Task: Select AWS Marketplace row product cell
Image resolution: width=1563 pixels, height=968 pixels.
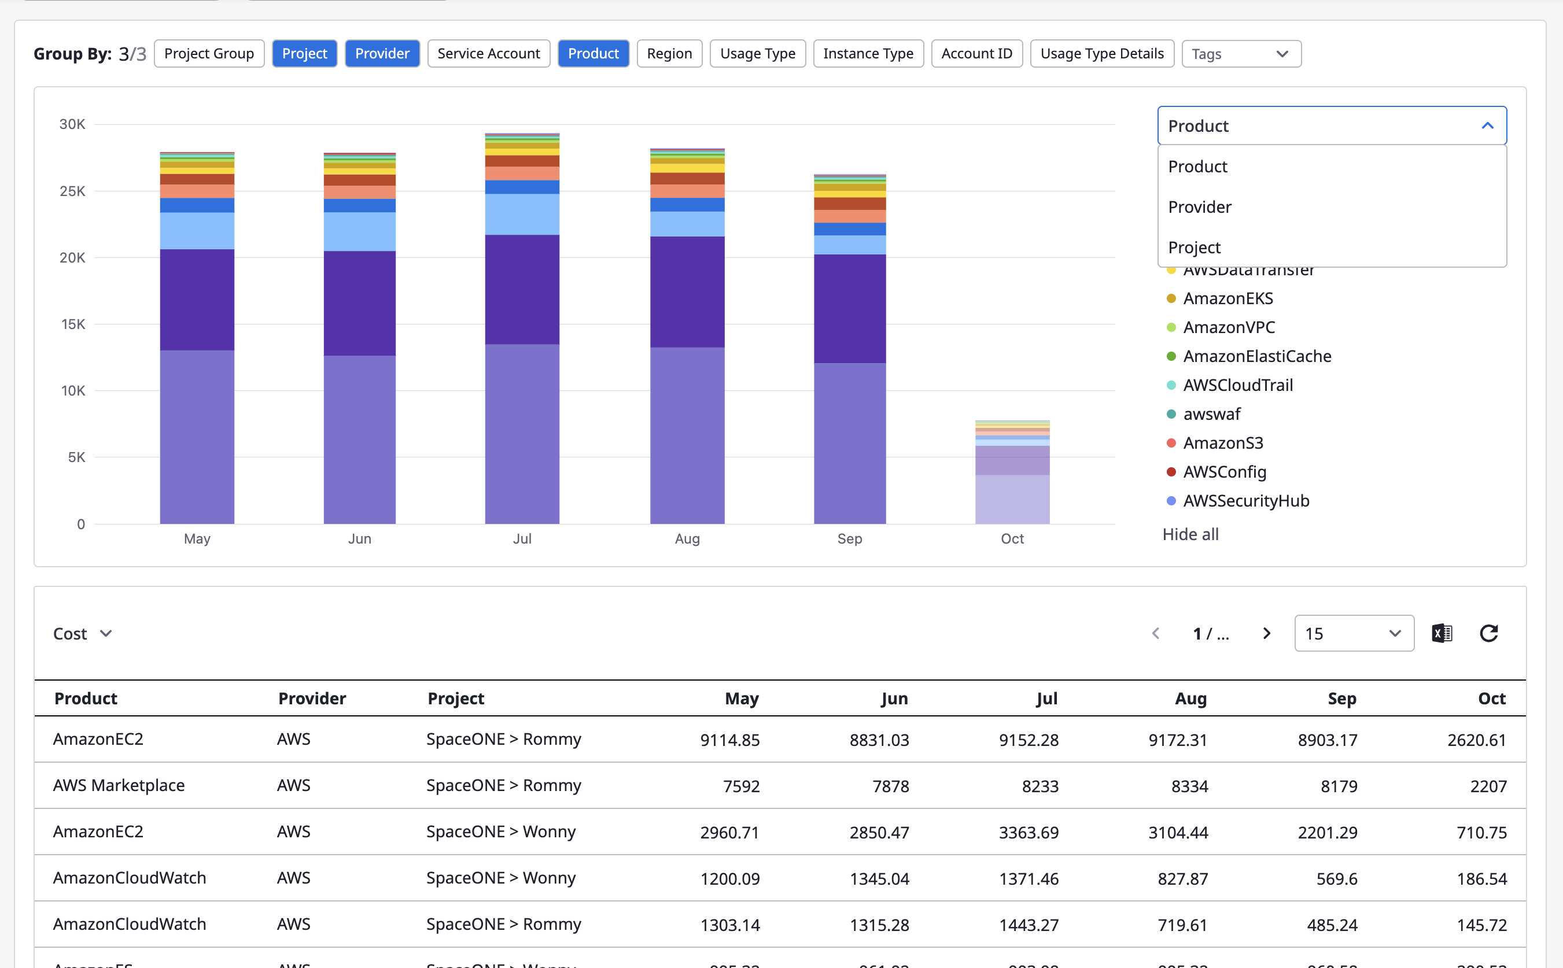Action: click(119, 785)
